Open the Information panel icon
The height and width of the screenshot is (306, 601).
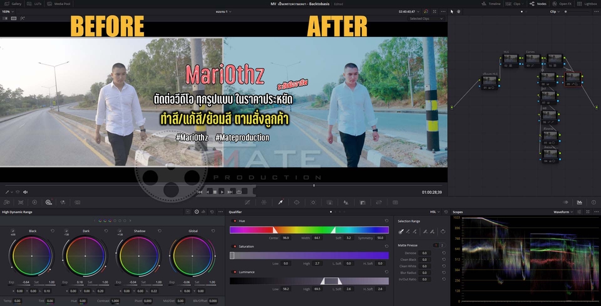point(593,202)
